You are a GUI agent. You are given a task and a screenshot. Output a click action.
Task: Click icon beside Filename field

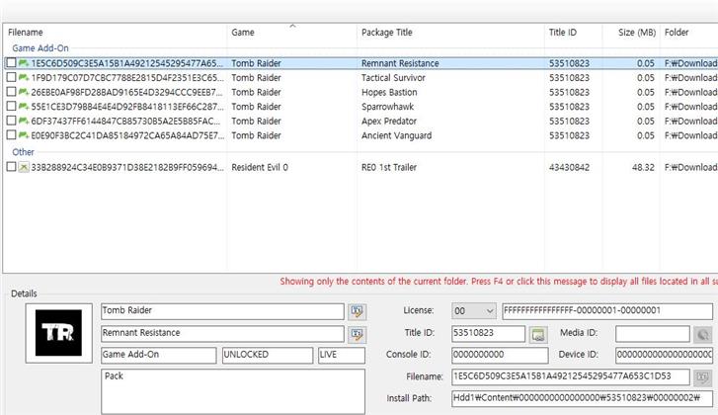pyautogui.click(x=703, y=377)
